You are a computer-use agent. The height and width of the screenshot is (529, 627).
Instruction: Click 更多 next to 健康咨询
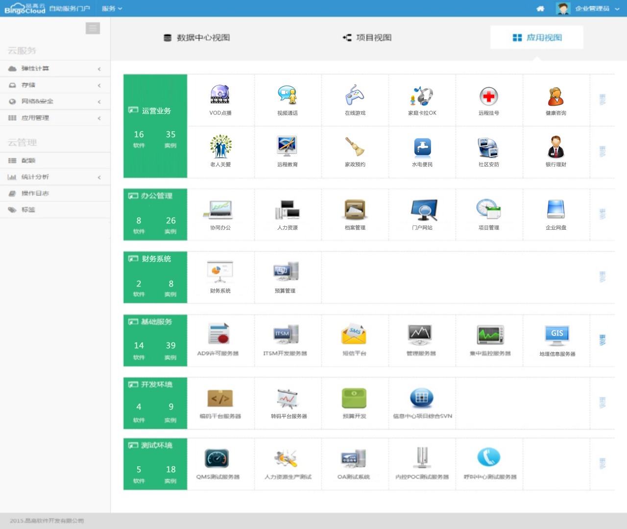click(x=603, y=99)
